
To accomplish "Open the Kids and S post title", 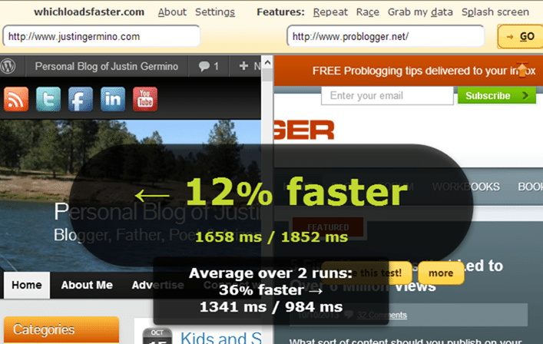I will tap(221, 337).
